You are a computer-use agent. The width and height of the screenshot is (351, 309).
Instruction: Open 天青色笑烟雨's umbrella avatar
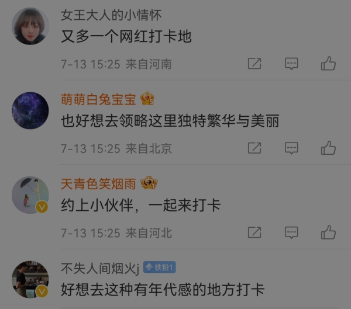pos(30,195)
